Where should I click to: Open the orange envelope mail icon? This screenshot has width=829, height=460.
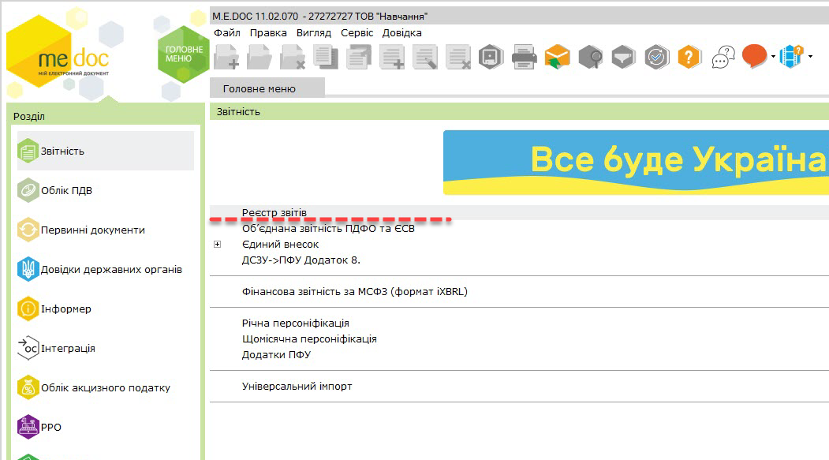[x=557, y=57]
